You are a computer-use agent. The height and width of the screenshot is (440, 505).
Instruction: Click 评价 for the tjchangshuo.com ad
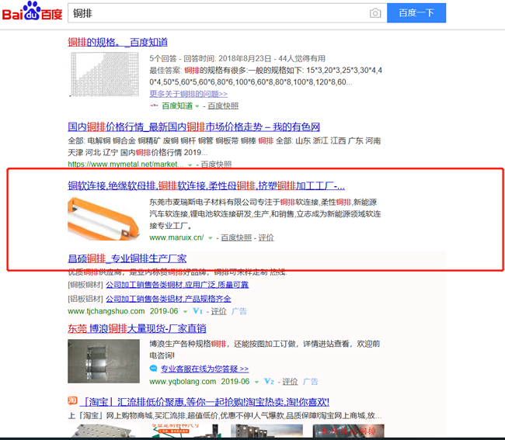[x=218, y=311]
